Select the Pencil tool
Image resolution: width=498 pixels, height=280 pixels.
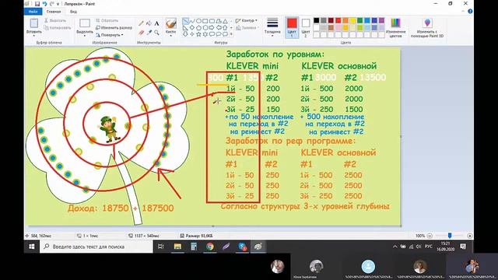(141, 23)
